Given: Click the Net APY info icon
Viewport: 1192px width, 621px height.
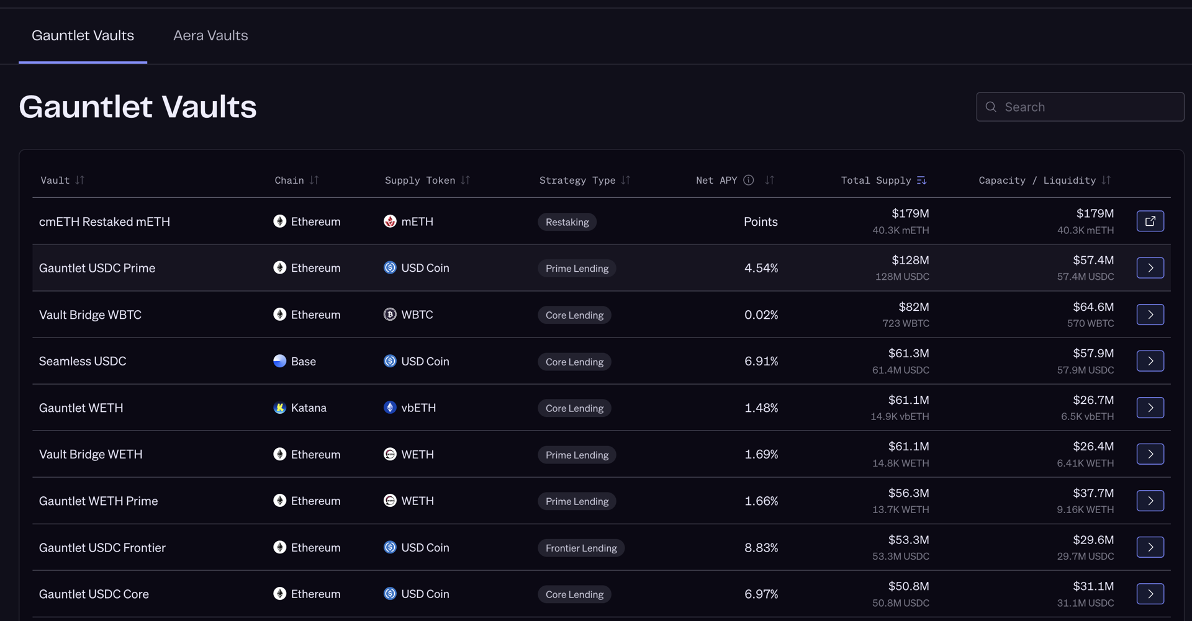Looking at the screenshot, I should [x=749, y=180].
